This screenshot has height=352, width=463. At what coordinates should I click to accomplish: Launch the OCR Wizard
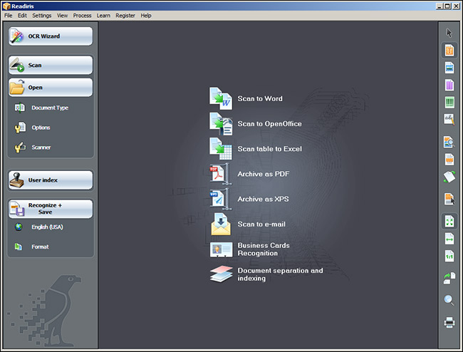(x=50, y=36)
